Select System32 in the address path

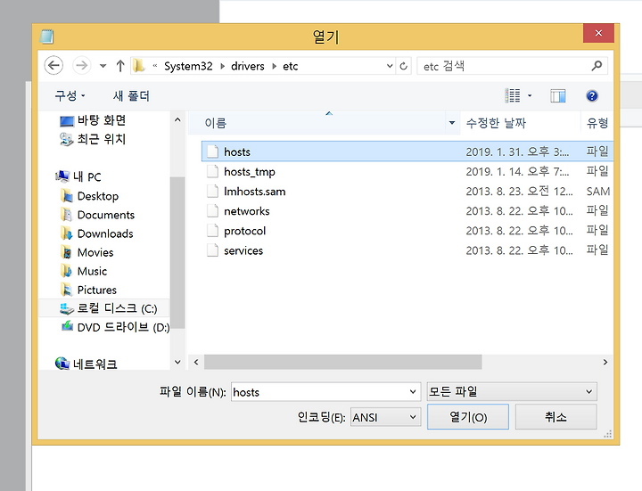188,66
